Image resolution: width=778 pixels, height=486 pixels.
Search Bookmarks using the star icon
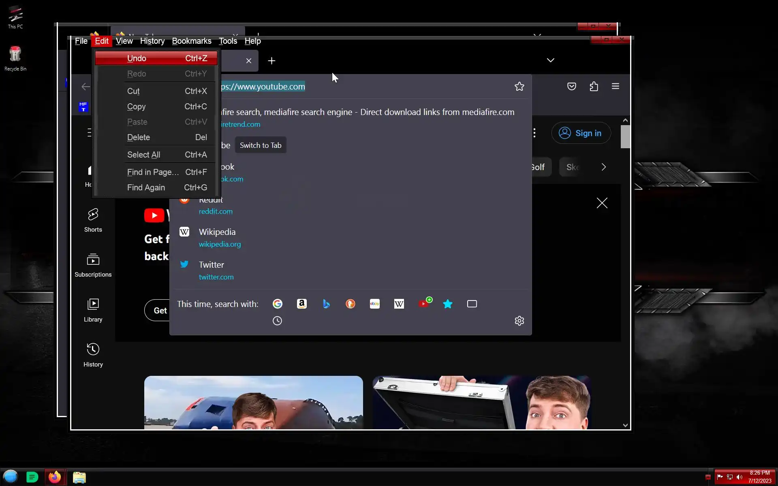point(447,304)
